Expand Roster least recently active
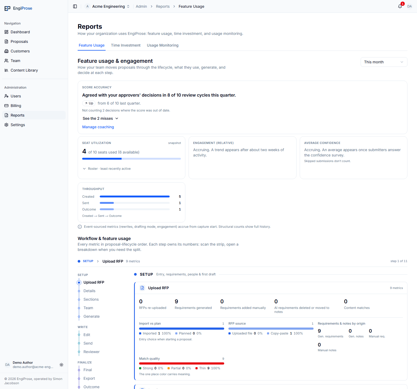417x389 pixels. (x=107, y=169)
